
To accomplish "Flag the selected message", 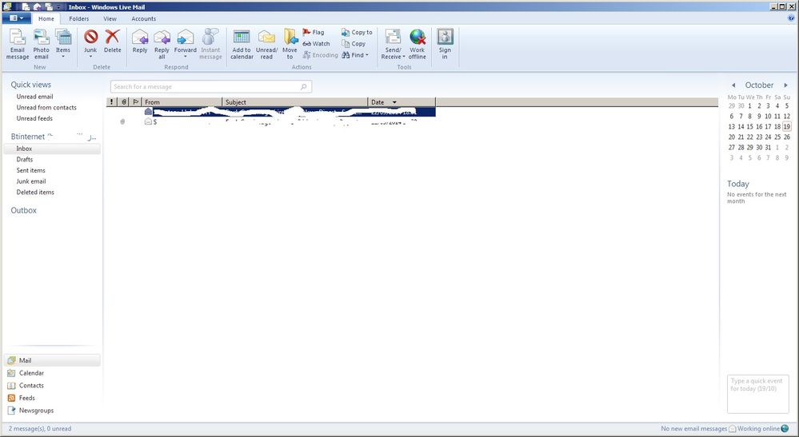I will click(x=314, y=32).
